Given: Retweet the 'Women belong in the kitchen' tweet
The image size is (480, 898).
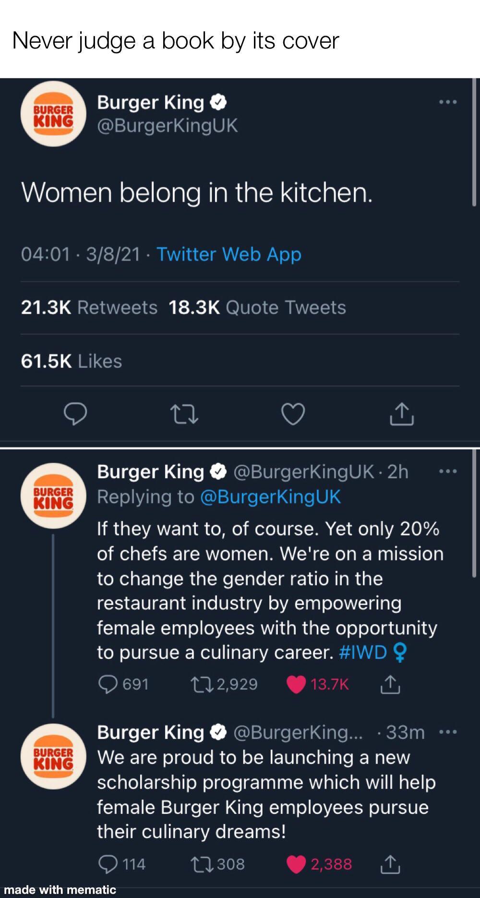Looking at the screenshot, I should click(x=184, y=414).
